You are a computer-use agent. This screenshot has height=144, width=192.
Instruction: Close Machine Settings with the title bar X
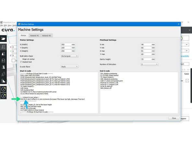(178, 24)
